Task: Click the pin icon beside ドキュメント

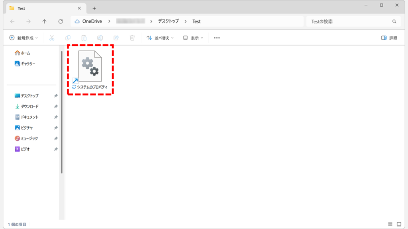Action: point(56,117)
